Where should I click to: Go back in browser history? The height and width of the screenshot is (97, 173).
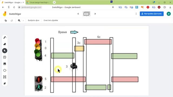coord(3,7)
